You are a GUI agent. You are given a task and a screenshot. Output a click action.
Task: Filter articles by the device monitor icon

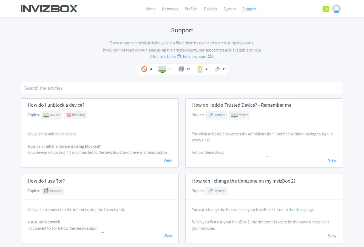point(162,69)
